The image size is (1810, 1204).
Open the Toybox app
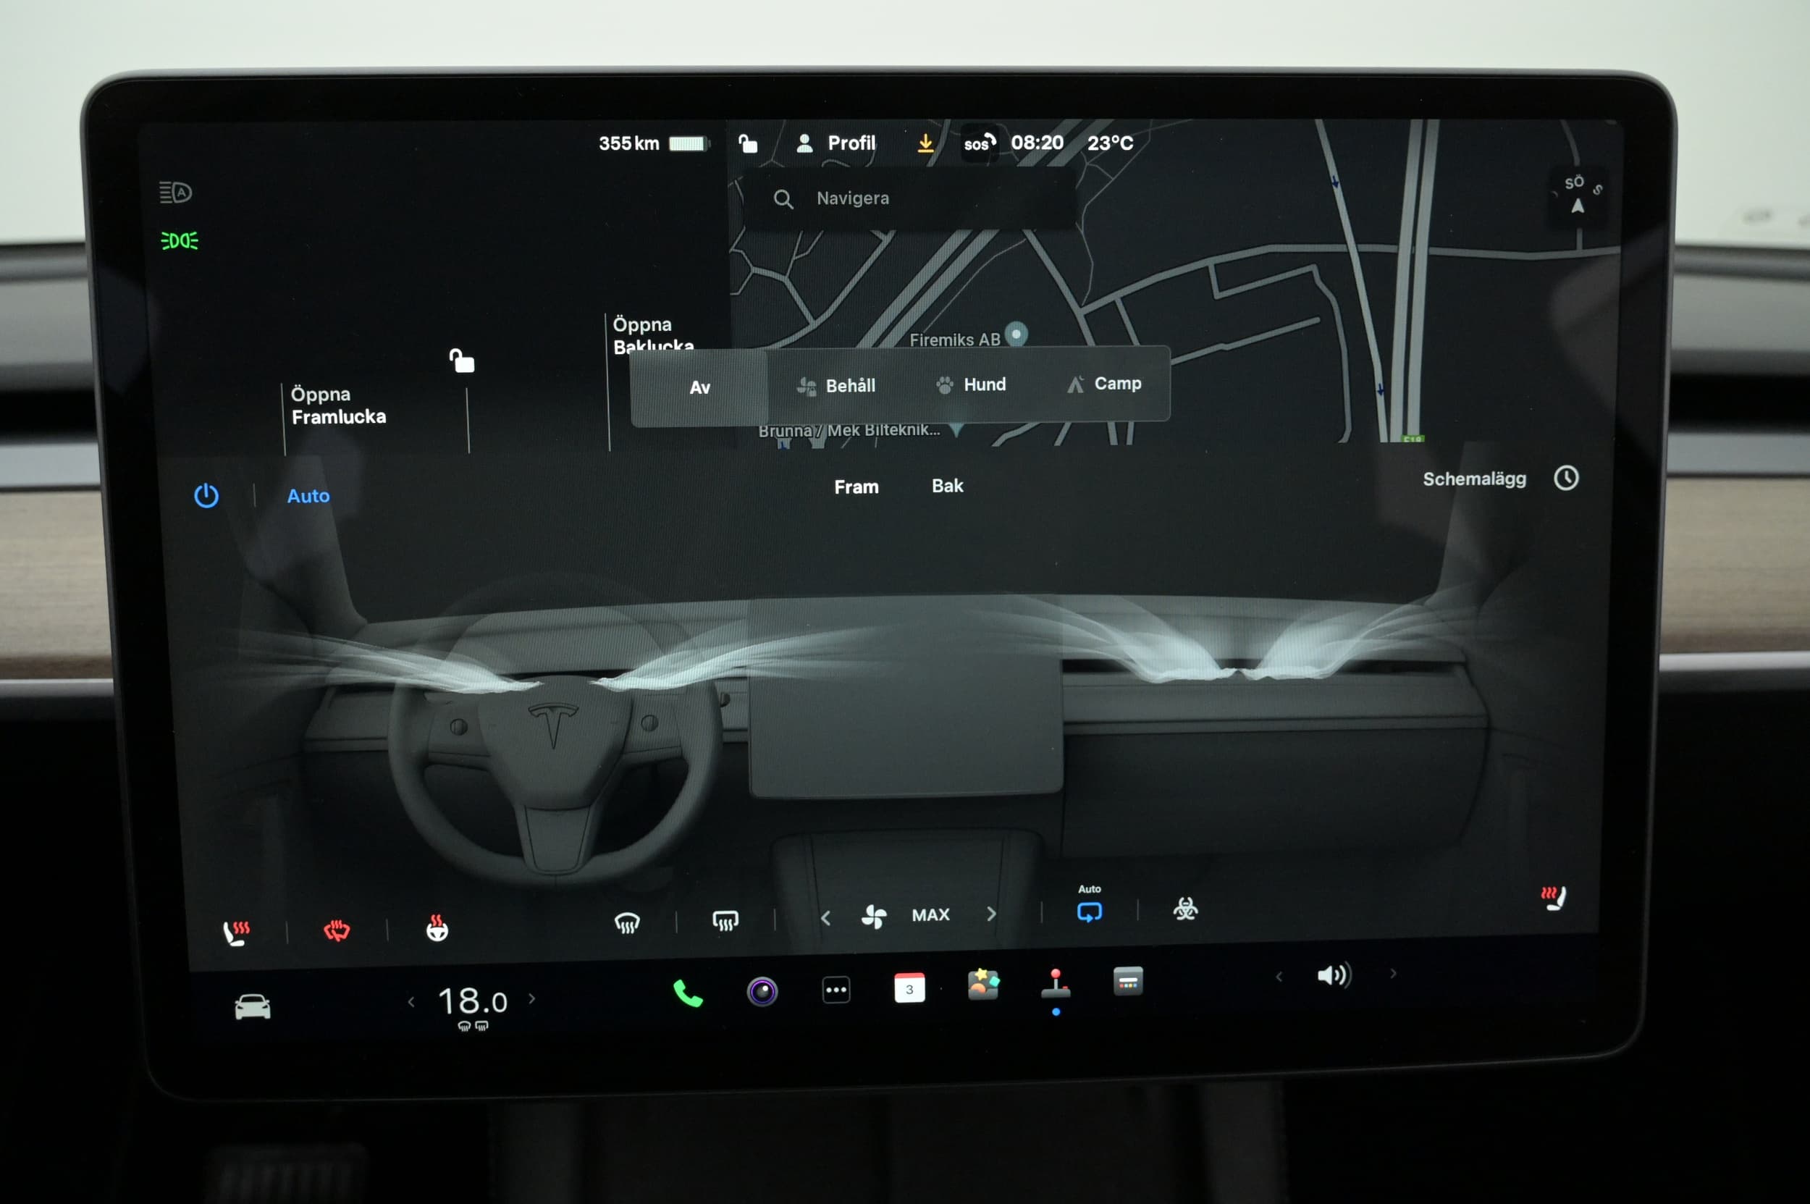[x=983, y=985]
